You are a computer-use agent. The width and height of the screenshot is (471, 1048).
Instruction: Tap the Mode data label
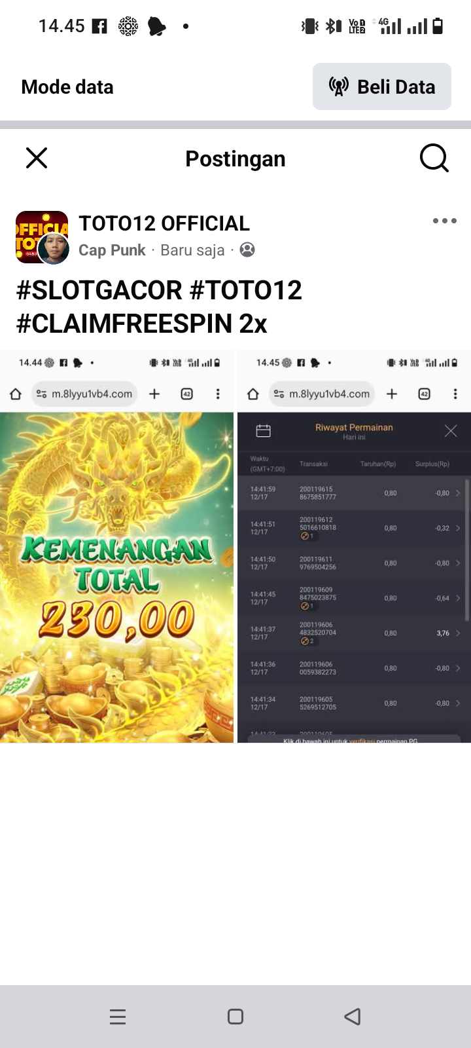(x=67, y=87)
